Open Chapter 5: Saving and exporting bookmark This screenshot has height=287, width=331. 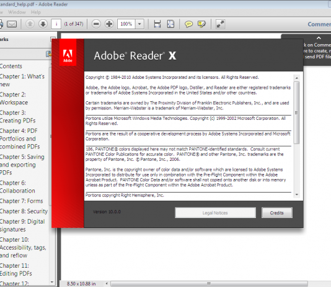click(x=22, y=165)
